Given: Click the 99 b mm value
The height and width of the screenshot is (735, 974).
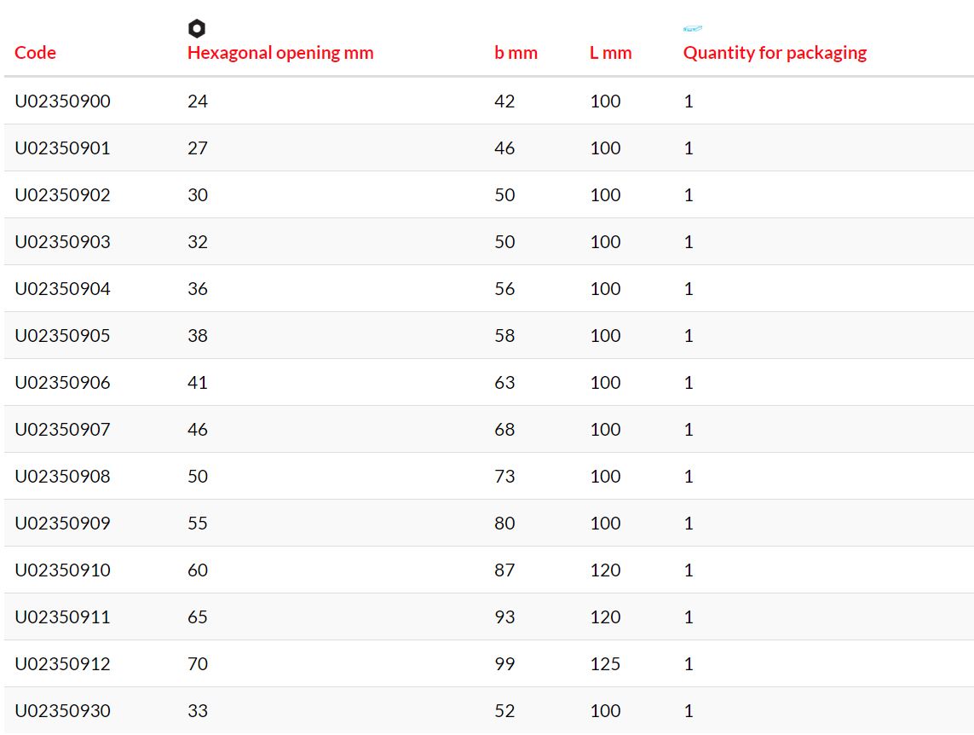Looking at the screenshot, I should [x=504, y=663].
